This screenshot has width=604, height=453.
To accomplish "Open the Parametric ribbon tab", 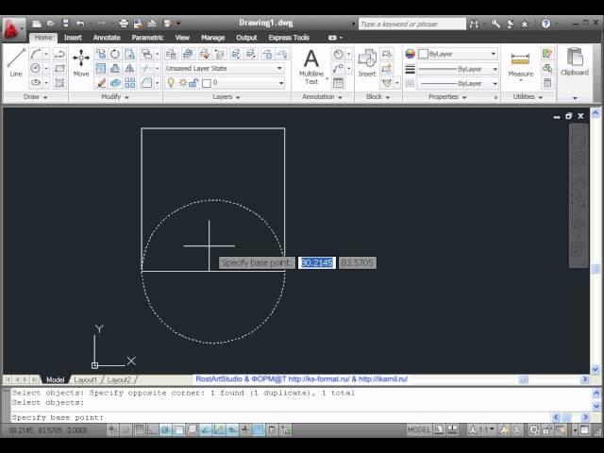I will click(x=147, y=38).
